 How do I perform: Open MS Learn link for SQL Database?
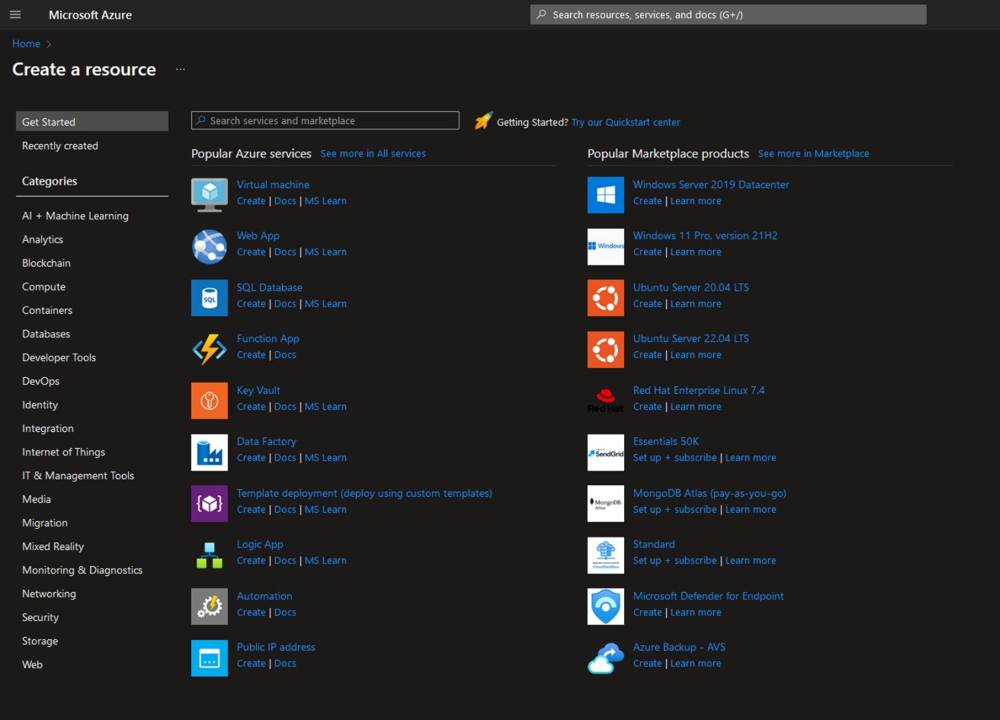pos(325,303)
